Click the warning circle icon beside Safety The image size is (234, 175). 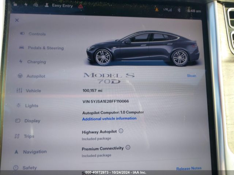click(x=16, y=168)
